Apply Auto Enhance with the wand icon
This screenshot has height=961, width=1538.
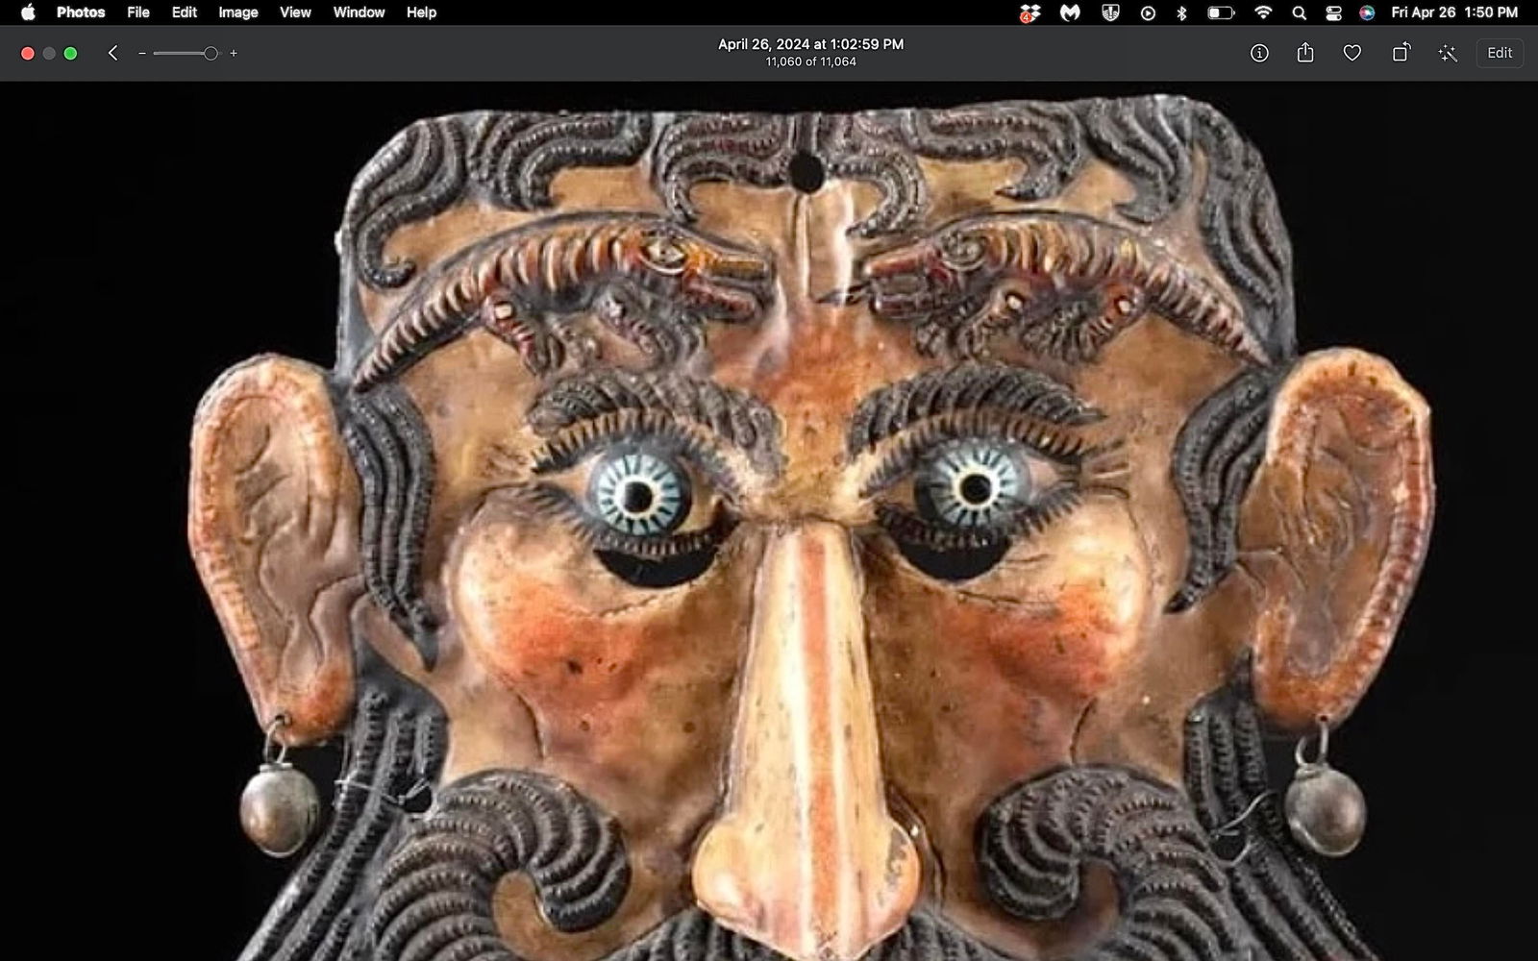pyautogui.click(x=1448, y=53)
